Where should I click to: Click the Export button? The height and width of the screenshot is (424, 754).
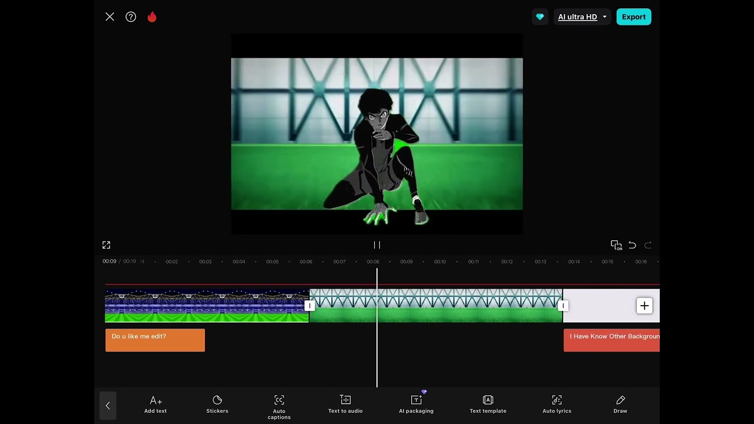point(634,17)
